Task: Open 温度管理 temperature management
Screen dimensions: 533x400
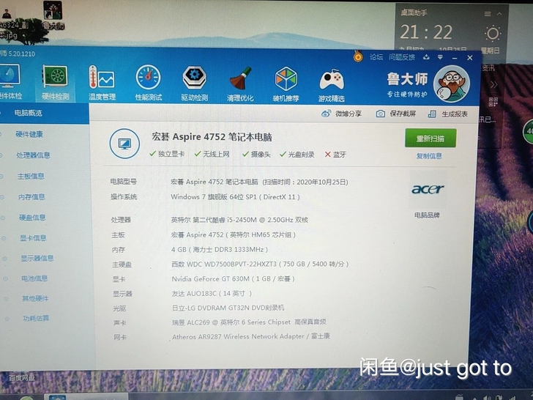Action: [102, 83]
